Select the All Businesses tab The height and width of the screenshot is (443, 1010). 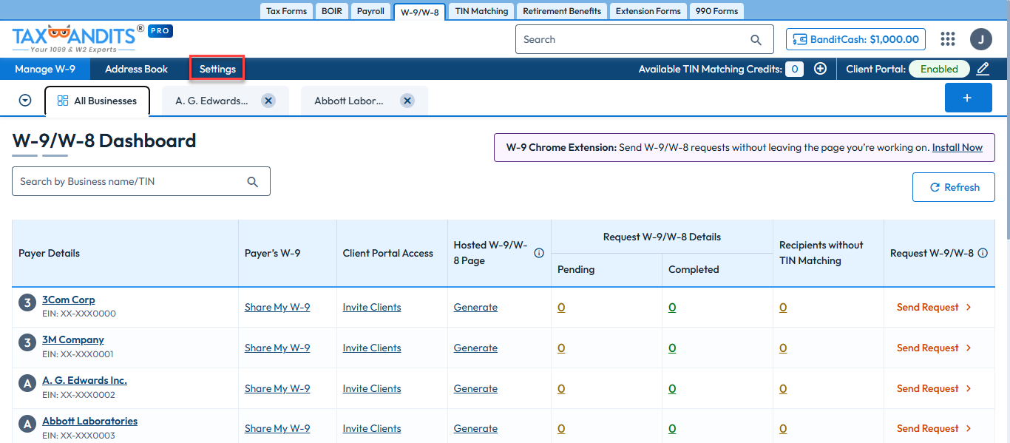pos(98,101)
